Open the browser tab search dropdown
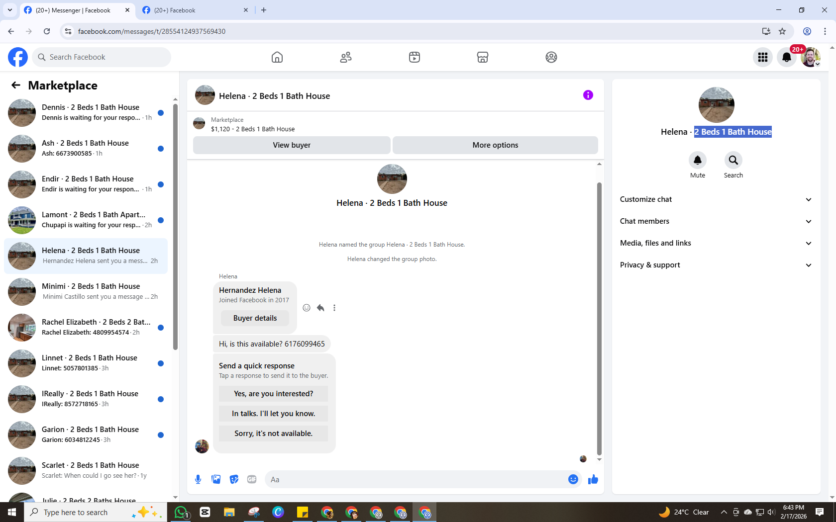Screen dimensions: 836x522 click(x=10, y=10)
